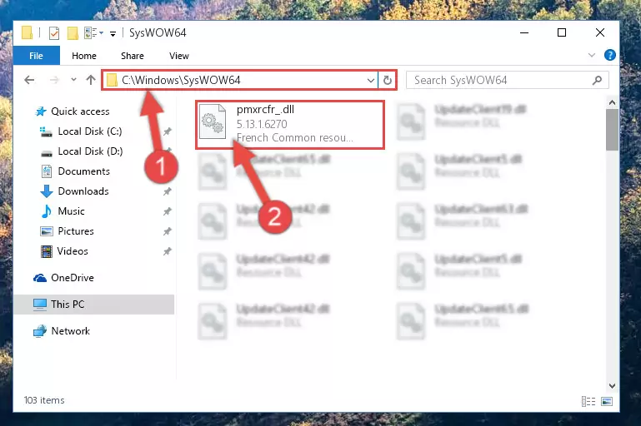641x426 pixels.
Task: Click the pin icon next to Local Disk (C:)
Action: (168, 131)
